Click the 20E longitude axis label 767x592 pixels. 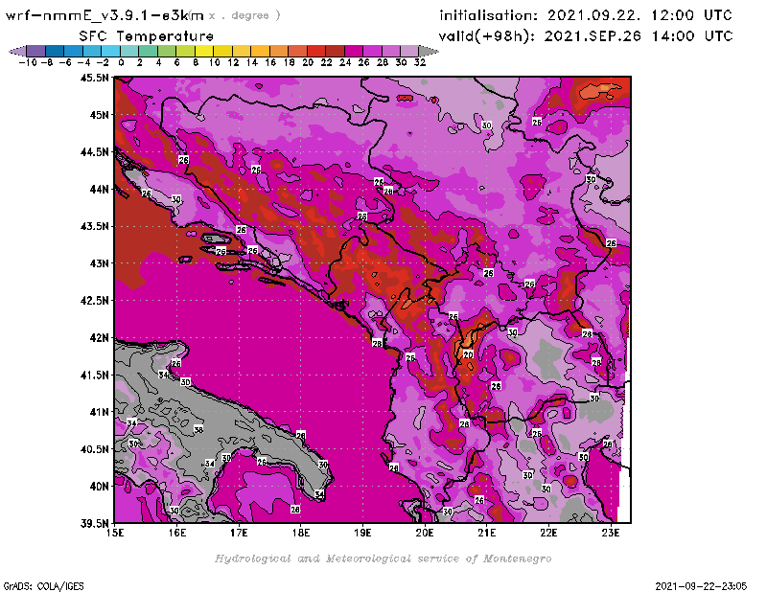tap(425, 533)
